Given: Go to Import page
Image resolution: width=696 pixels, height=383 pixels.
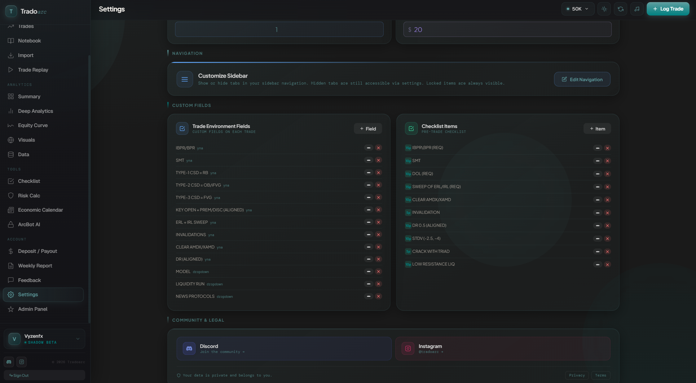Looking at the screenshot, I should (x=43, y=55).
